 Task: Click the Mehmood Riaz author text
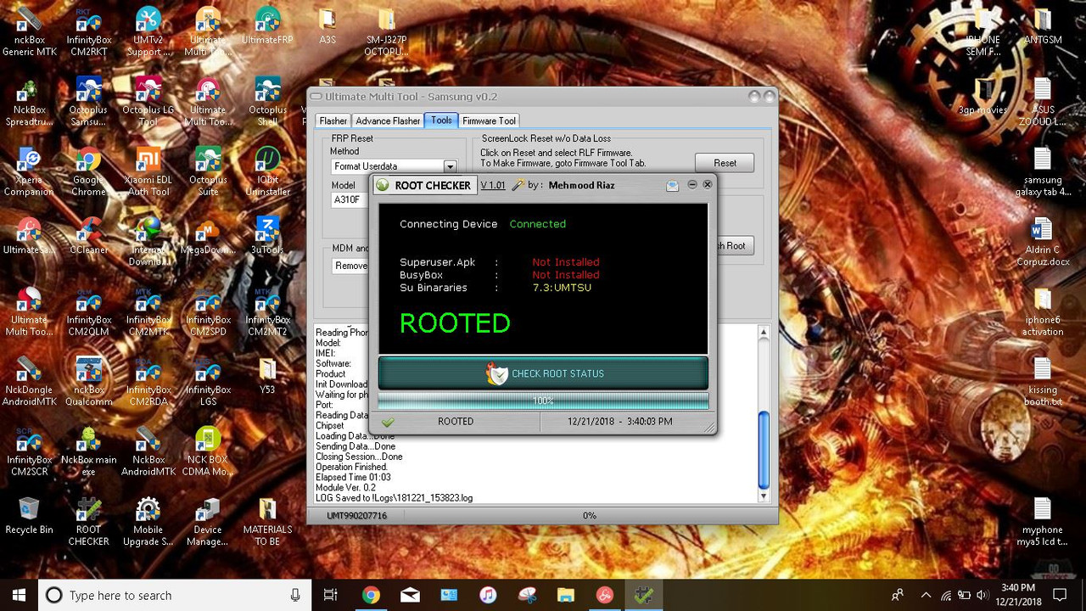tap(581, 185)
